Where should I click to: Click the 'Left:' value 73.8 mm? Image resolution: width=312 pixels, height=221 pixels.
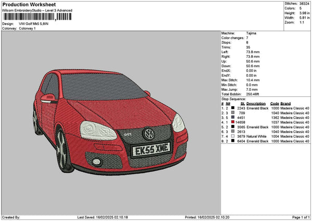tap(253, 52)
